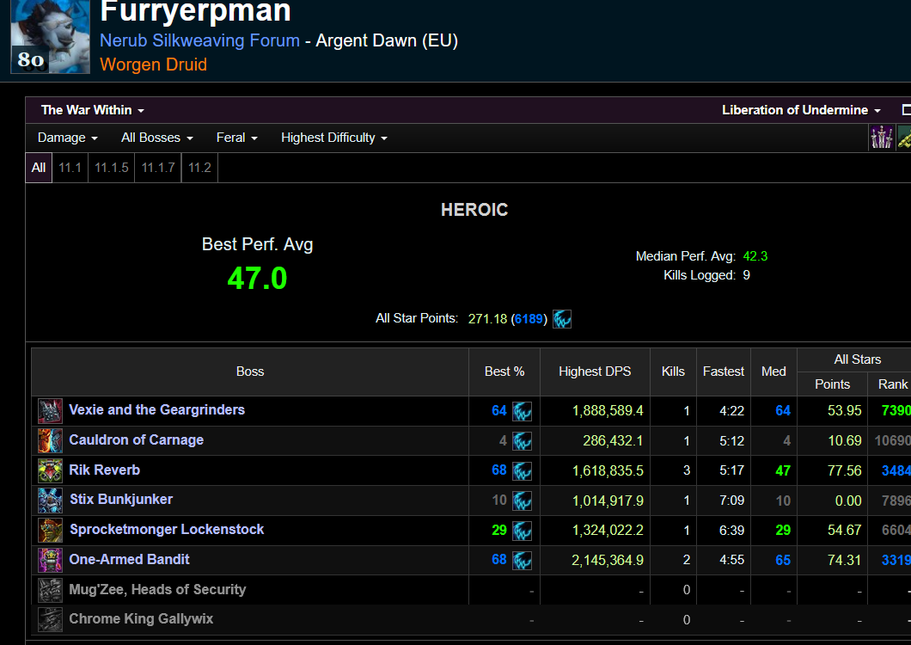Screen dimensions: 911x645
Task: Select the 11.1.5 patch tab
Action: point(112,168)
